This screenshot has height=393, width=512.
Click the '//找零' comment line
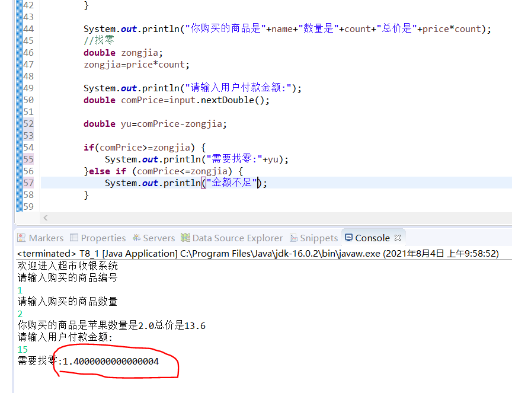coord(98,41)
